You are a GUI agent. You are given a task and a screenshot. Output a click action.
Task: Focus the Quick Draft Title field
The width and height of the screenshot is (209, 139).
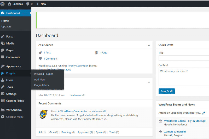click(x=184, y=58)
